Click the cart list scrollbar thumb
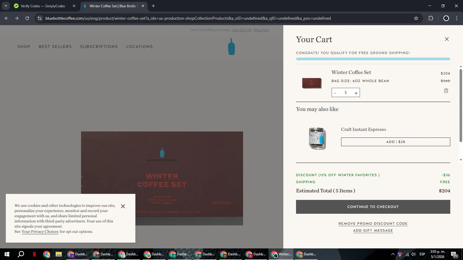The height and width of the screenshot is (260, 463). 461,105
